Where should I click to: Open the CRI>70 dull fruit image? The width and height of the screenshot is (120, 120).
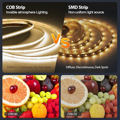(89, 96)
